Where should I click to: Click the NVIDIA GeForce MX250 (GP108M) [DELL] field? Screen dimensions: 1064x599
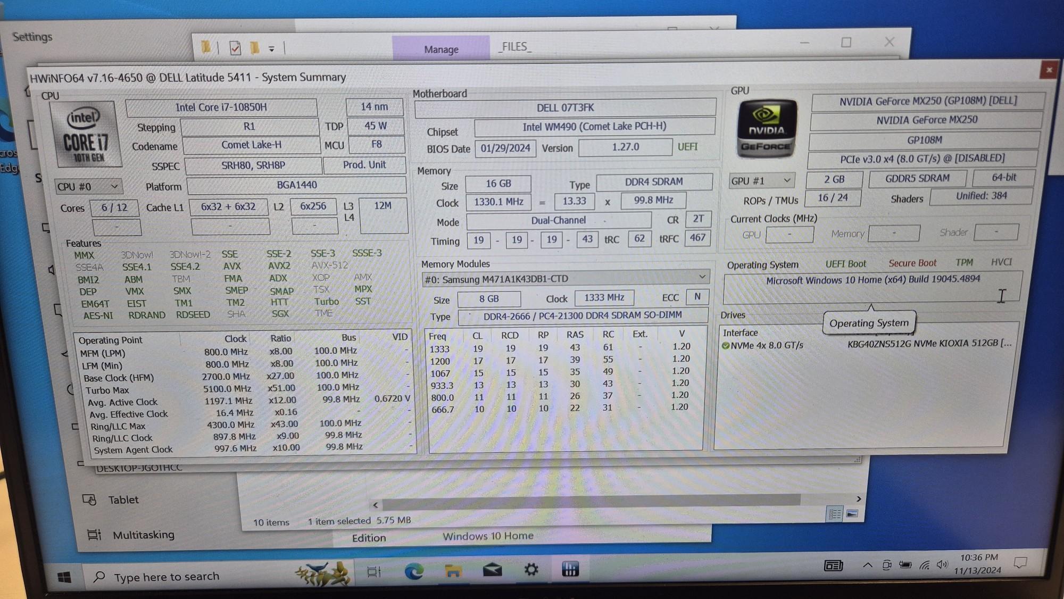pos(928,101)
